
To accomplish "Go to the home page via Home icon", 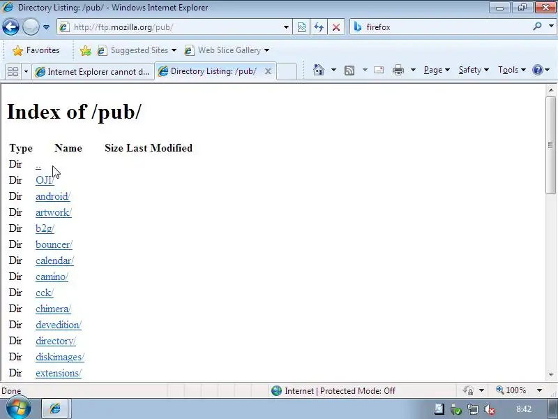I will (319, 70).
